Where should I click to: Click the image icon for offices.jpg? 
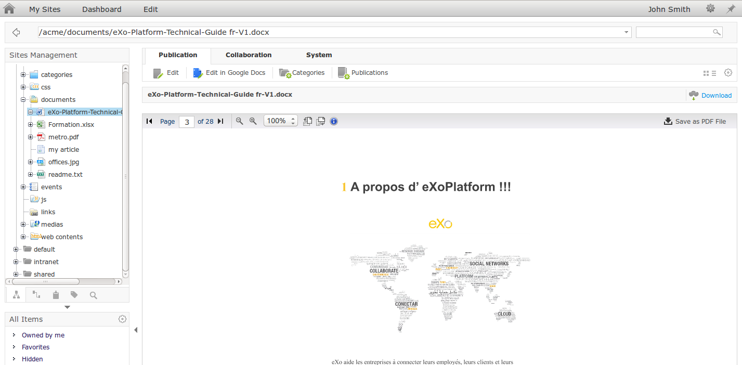pos(41,162)
